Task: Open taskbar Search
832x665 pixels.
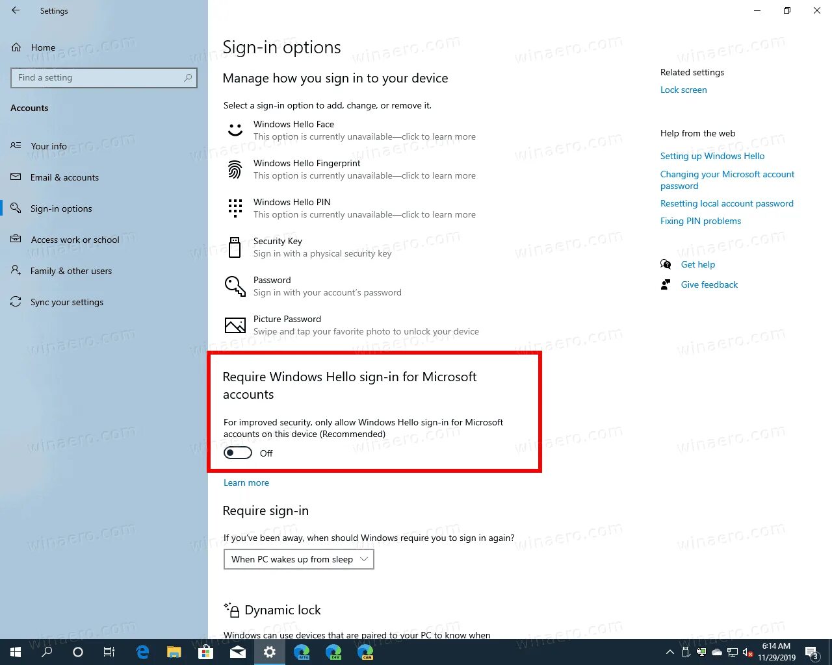Action: [47, 652]
